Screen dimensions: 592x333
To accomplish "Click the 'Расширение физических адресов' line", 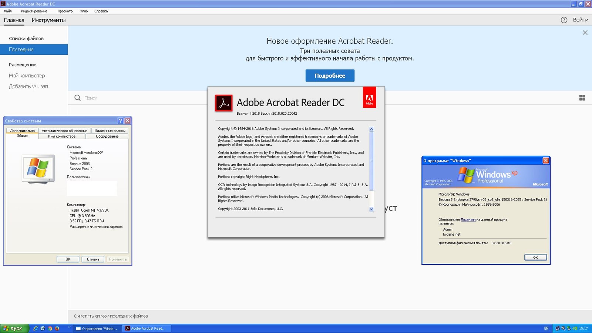I will point(96,226).
